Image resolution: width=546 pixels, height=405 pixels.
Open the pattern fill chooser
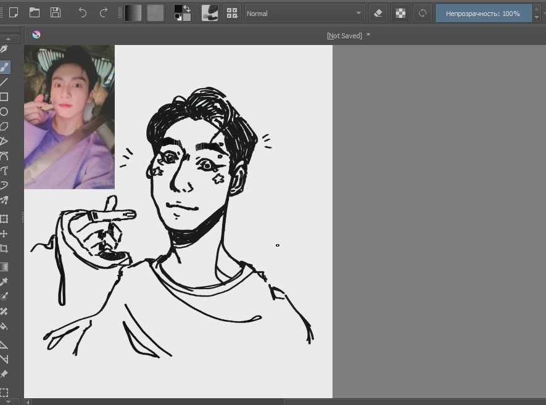click(x=155, y=13)
